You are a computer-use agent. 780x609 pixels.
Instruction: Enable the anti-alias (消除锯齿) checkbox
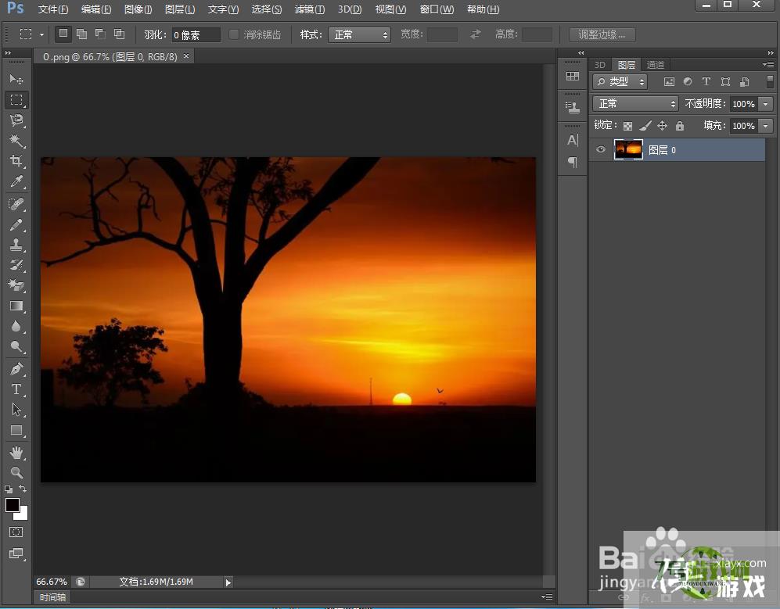(x=233, y=34)
